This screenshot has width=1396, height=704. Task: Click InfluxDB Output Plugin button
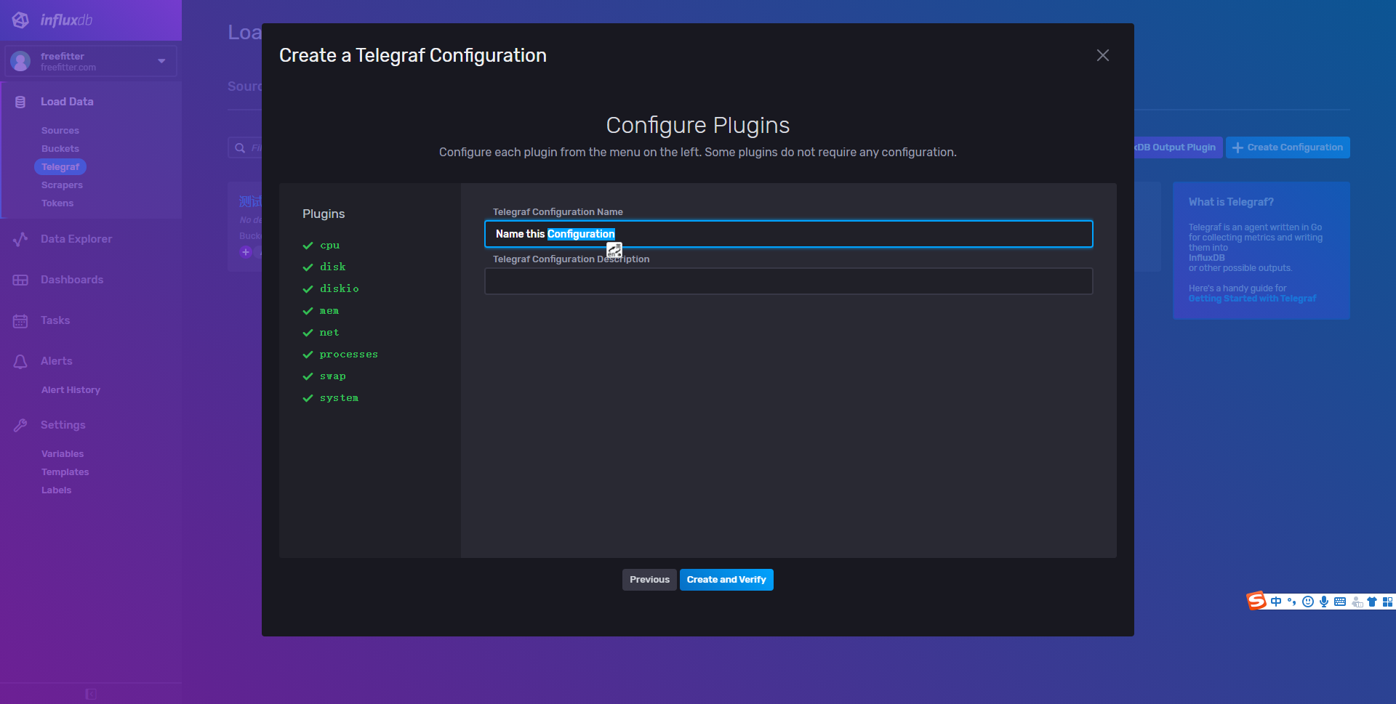pyautogui.click(x=1178, y=147)
